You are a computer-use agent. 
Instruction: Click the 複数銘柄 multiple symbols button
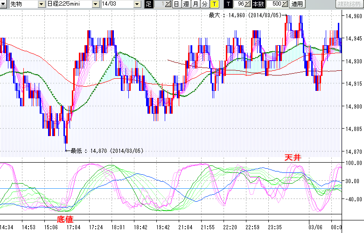[x=349, y=4]
